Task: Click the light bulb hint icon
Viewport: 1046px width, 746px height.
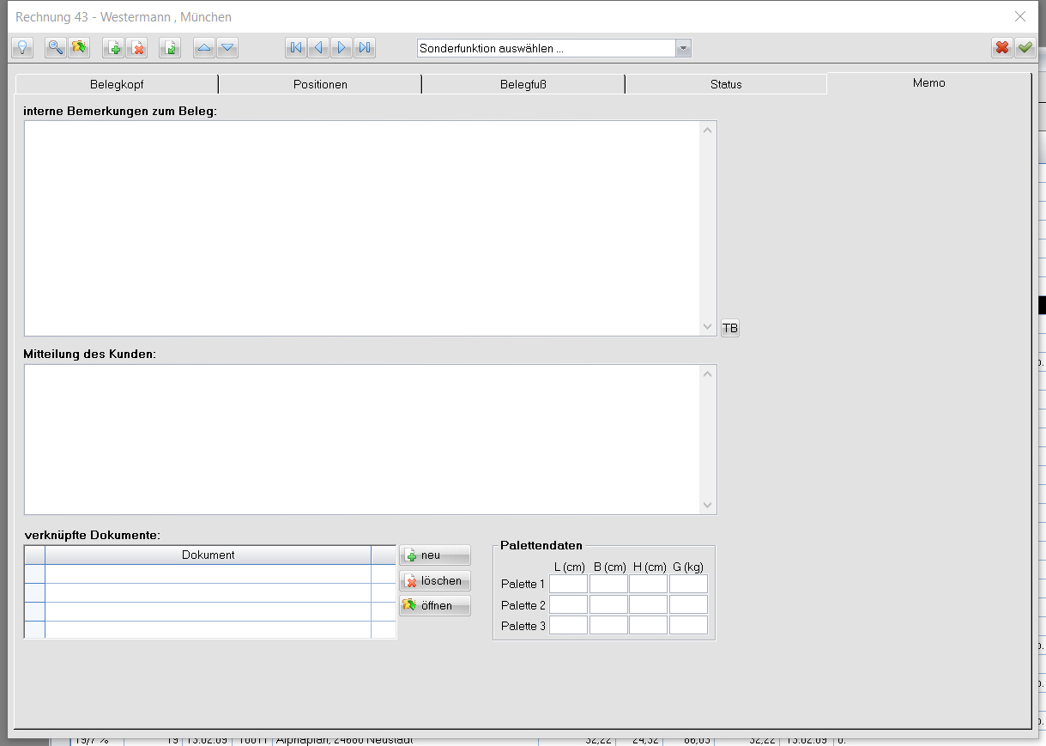Action: (22, 48)
